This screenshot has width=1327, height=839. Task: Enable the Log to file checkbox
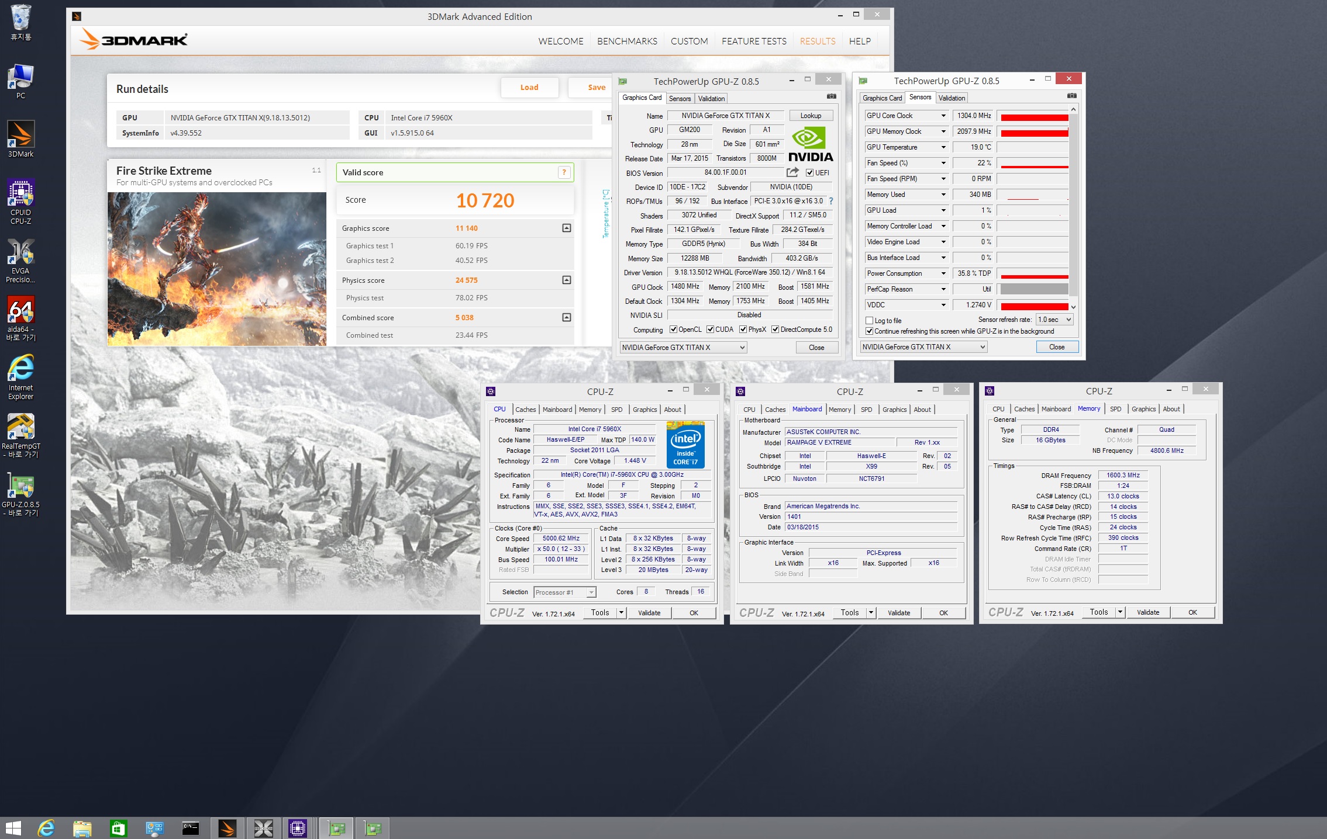pos(869,321)
